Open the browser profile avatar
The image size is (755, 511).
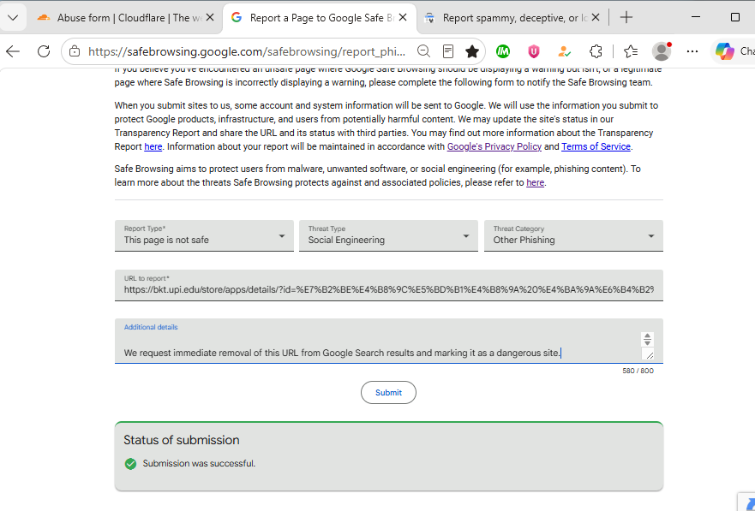[x=662, y=51]
